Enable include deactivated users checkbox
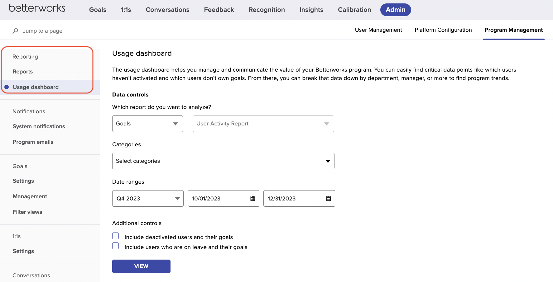This screenshot has width=553, height=282. (116, 236)
